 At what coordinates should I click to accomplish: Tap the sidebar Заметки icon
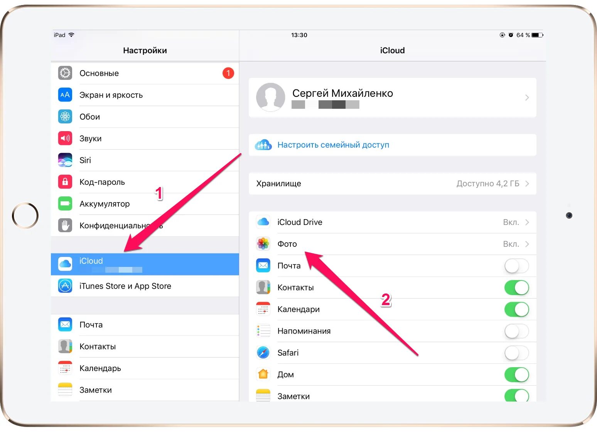pos(65,390)
